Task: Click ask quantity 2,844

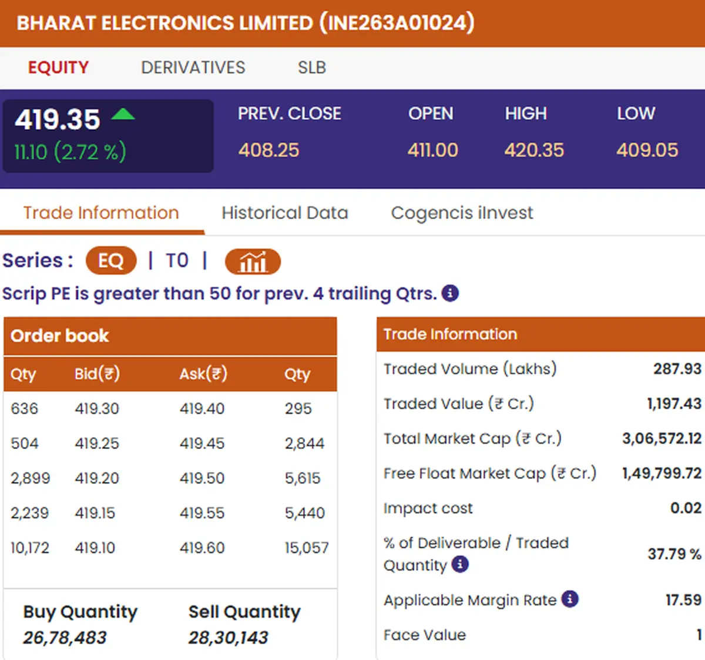Action: (304, 444)
